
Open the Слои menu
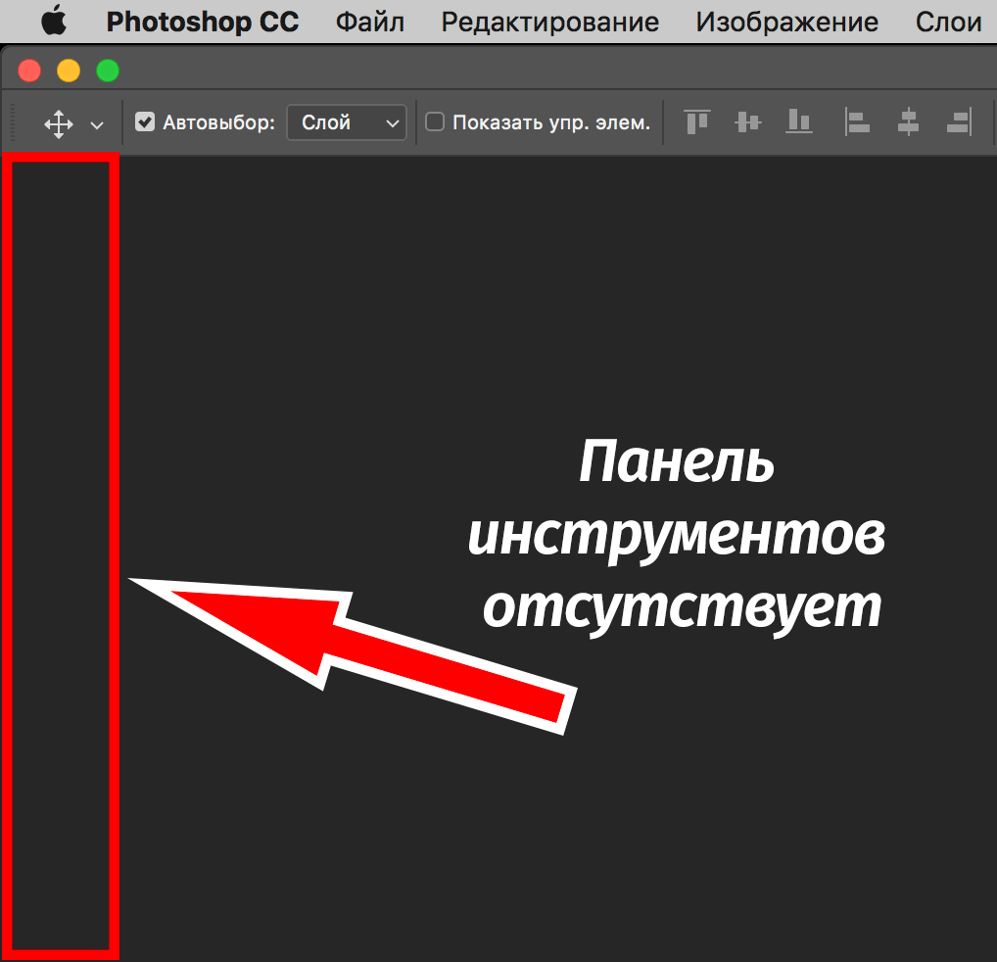pos(948,22)
